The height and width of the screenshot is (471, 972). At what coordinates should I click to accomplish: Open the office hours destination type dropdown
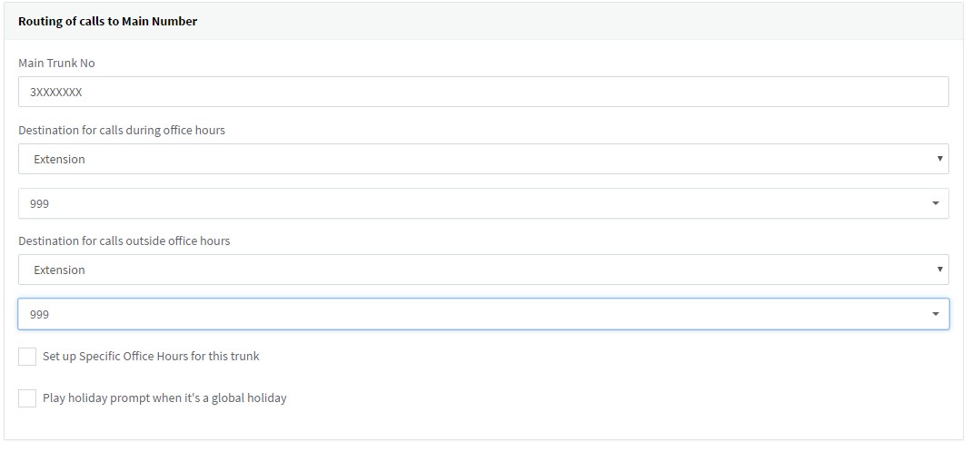483,159
